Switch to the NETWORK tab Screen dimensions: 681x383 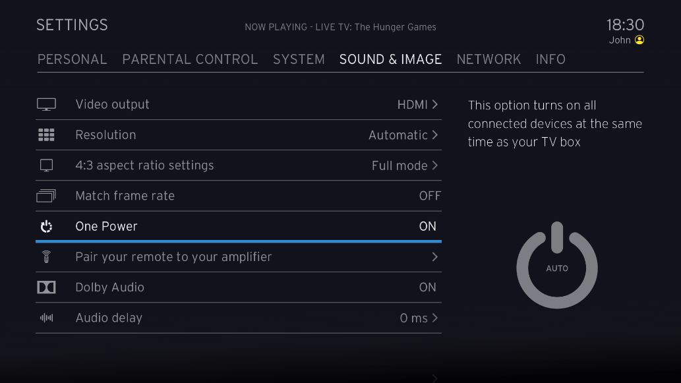pyautogui.click(x=489, y=59)
